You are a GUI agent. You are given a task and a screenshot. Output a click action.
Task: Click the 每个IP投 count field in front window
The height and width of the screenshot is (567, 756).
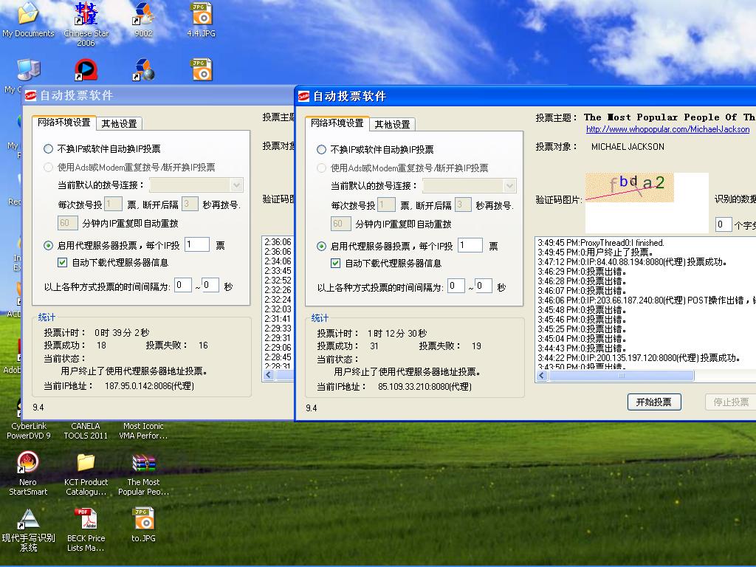pyautogui.click(x=470, y=246)
